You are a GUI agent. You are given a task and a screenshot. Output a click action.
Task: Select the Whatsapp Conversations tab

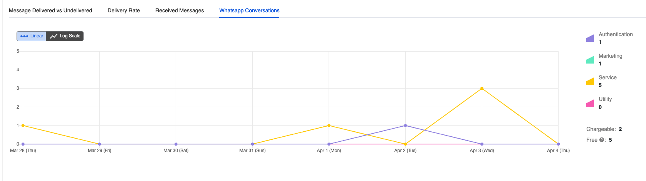click(x=249, y=10)
